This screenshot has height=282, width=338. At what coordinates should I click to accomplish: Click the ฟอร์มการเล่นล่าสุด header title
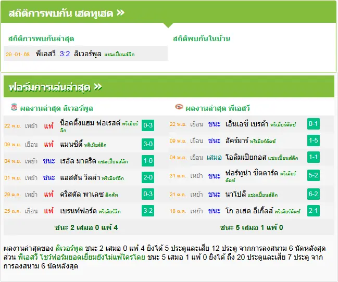click(49, 87)
